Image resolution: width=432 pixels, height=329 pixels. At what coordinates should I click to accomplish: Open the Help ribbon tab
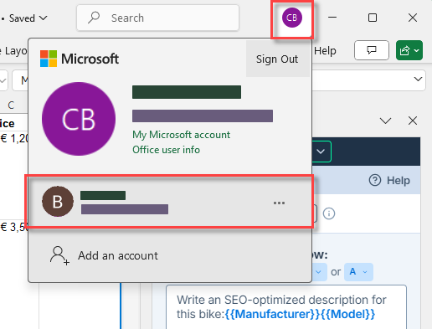point(325,51)
